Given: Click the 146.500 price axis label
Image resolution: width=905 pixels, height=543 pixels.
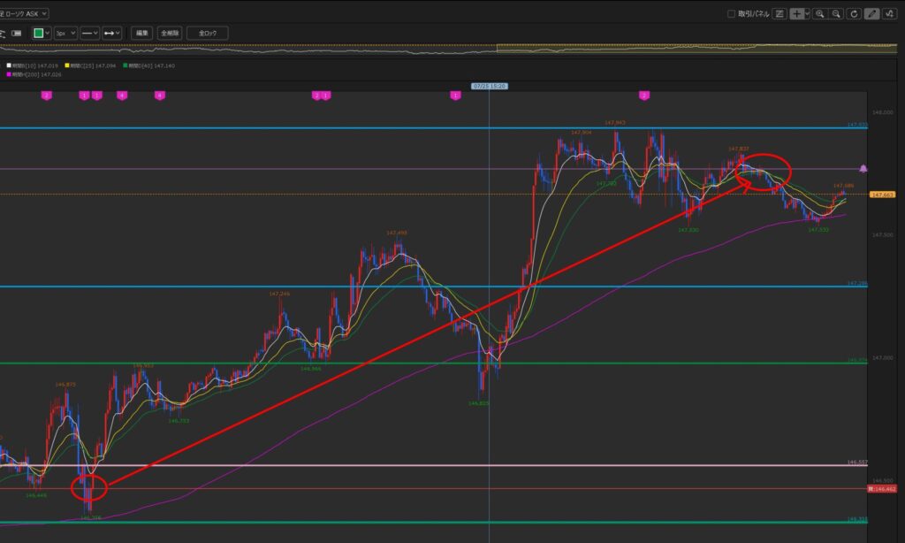Looking at the screenshot, I should [x=883, y=480].
